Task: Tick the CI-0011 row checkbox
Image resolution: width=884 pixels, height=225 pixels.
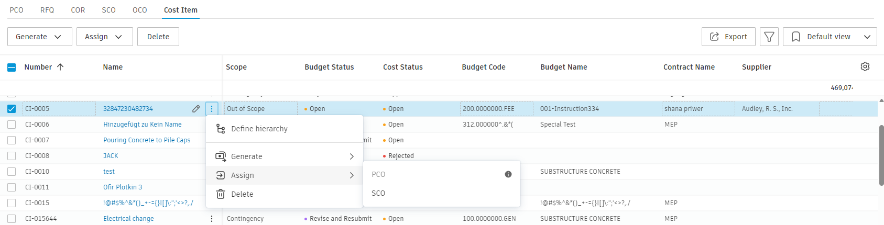Action: (x=12, y=187)
